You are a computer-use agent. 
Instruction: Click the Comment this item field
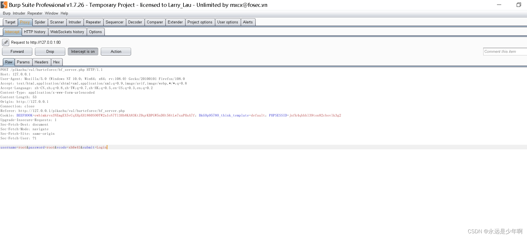[x=505, y=52]
